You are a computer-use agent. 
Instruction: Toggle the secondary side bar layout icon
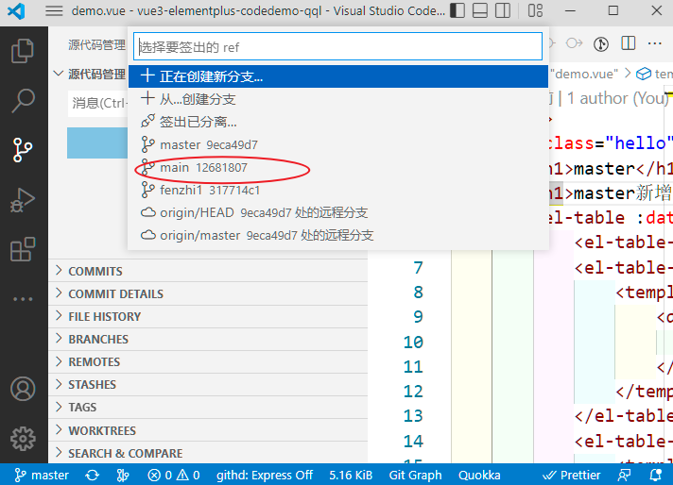(x=503, y=10)
